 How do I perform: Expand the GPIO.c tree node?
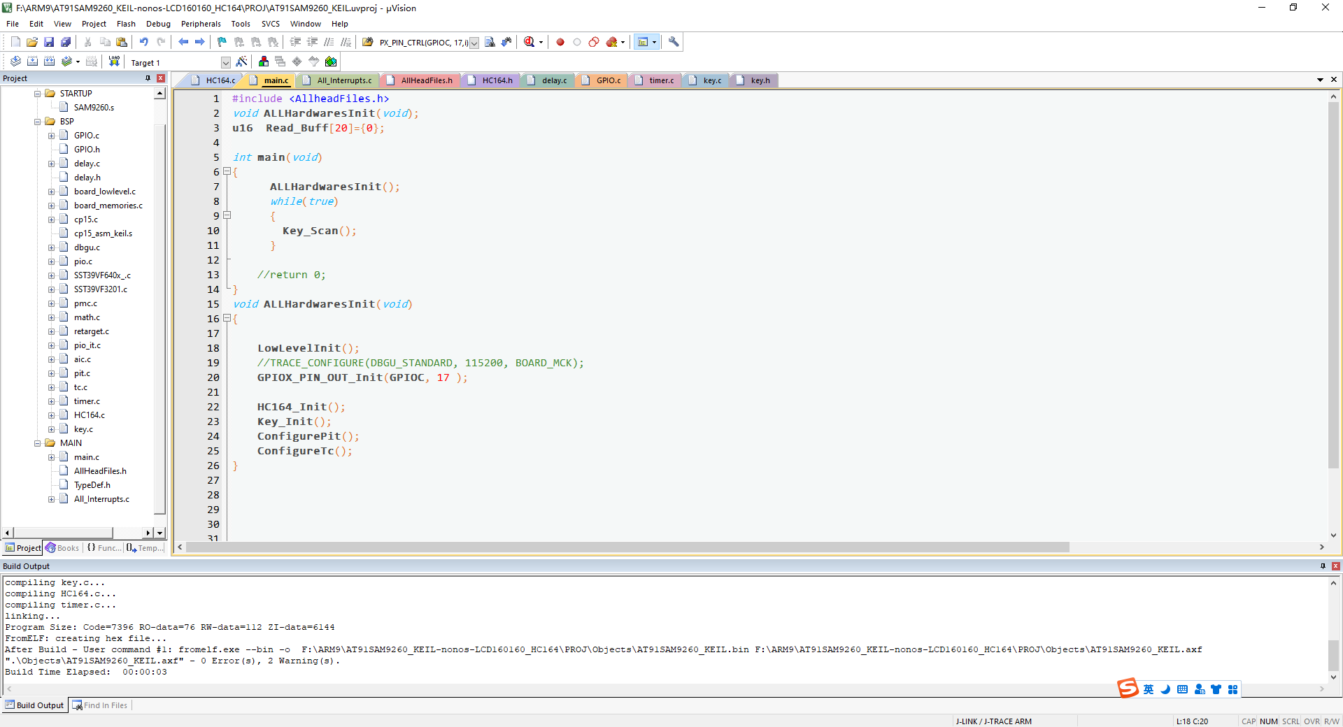51,136
